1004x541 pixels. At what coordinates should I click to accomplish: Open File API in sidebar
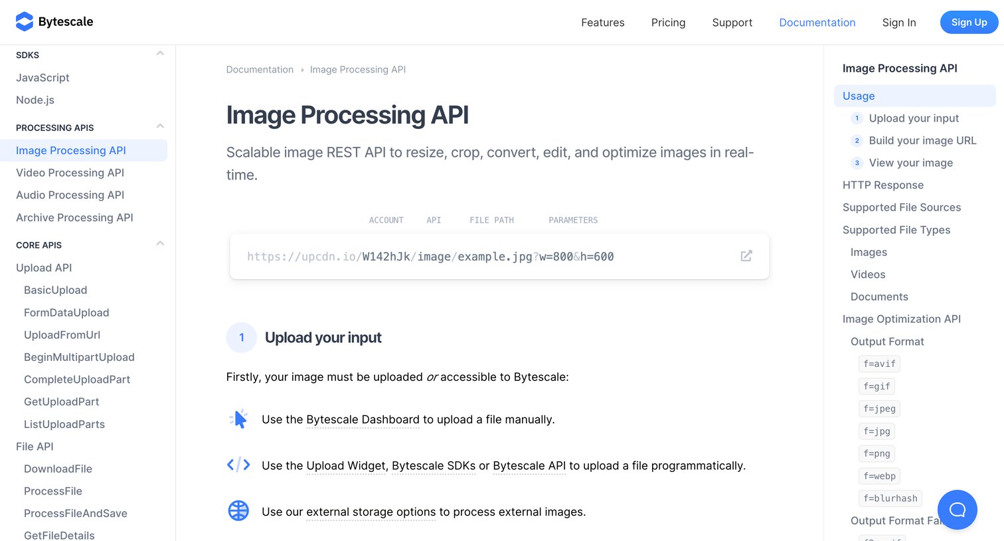(x=35, y=447)
